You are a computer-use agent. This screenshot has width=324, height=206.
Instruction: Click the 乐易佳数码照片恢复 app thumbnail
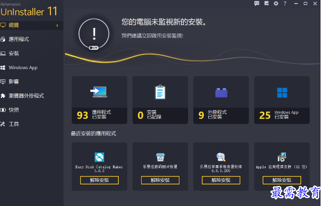click(x=160, y=157)
